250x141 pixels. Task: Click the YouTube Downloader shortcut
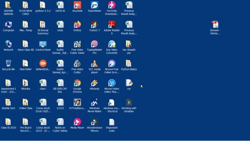click(112, 5)
